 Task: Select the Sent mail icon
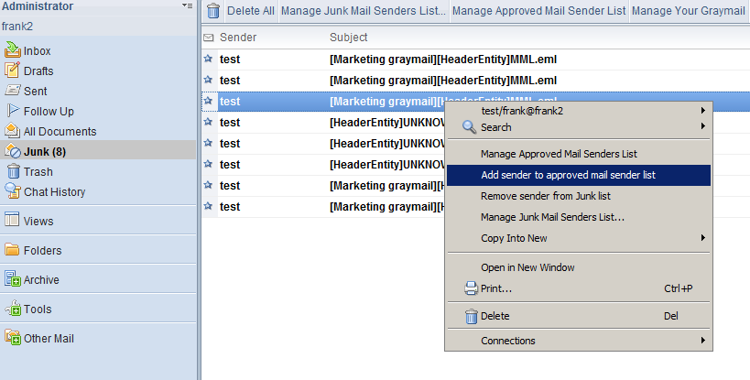click(x=13, y=91)
